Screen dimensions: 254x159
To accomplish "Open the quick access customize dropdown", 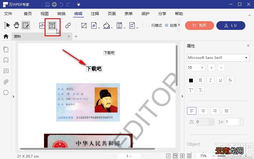I will [78, 5].
